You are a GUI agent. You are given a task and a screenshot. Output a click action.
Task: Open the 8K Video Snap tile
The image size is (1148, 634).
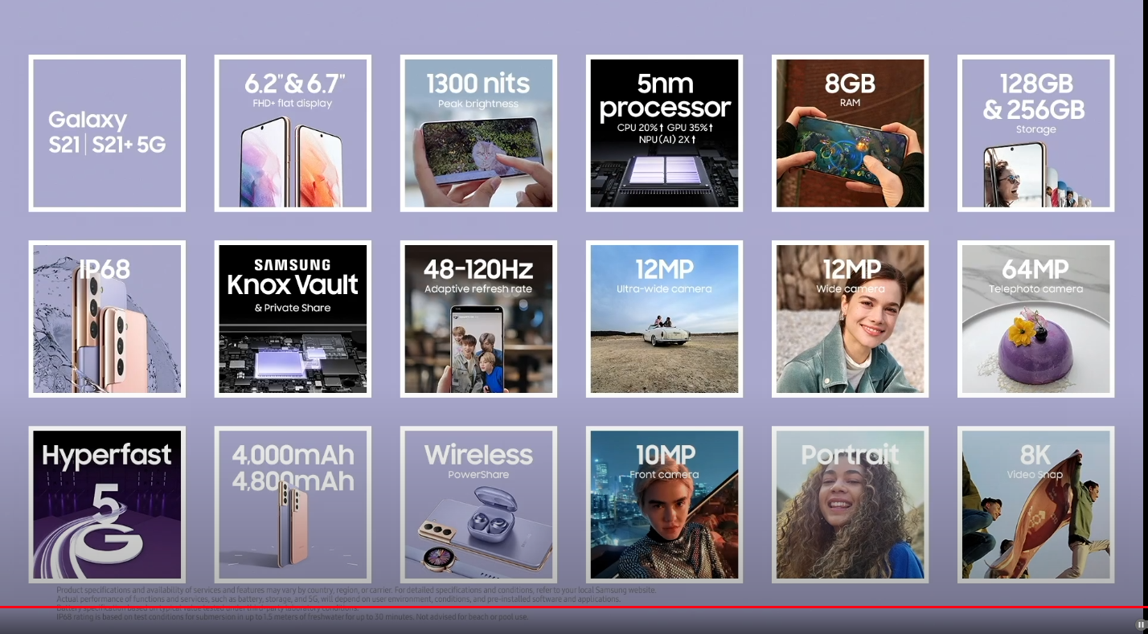(1035, 505)
